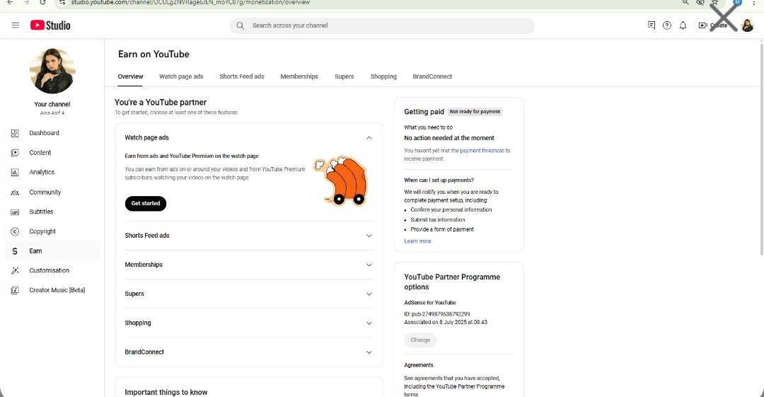
Task: Open the send feedback icon
Action: 652,25
